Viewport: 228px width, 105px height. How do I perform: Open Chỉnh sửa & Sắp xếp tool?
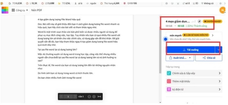194,73
